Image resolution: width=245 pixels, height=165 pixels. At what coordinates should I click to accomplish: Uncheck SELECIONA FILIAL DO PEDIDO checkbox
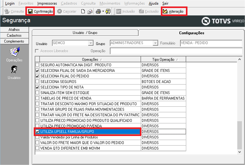click(37, 76)
